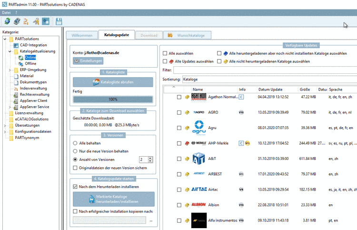The height and width of the screenshot is (230, 357).
Task: Switch to the Willkommen tab
Action: point(82,35)
